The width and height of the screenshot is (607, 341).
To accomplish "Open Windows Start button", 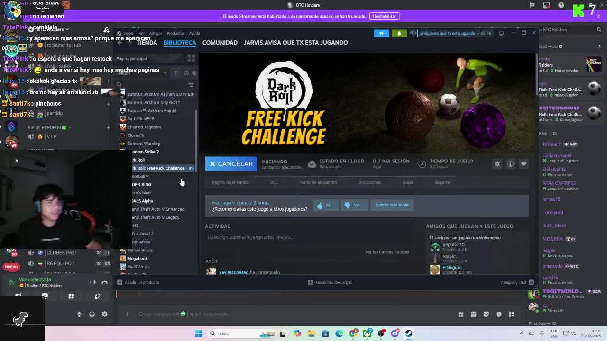I will point(198,333).
